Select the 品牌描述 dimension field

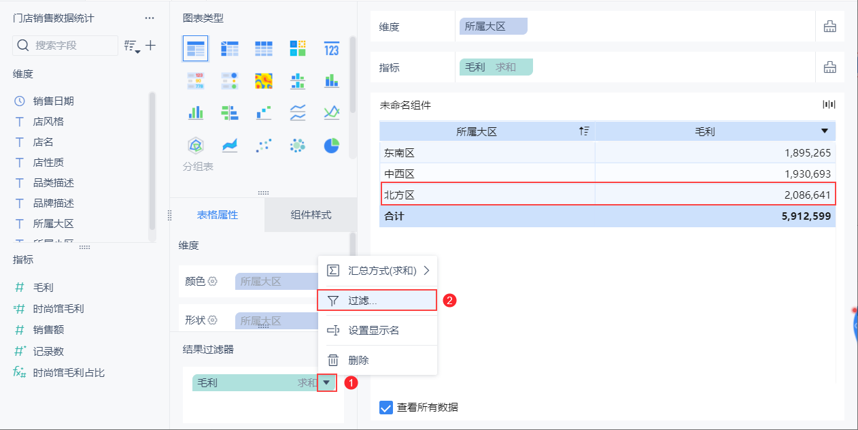54,203
